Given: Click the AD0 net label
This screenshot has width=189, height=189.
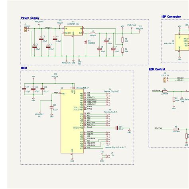Looking at the screenshot, I should tap(89, 113).
